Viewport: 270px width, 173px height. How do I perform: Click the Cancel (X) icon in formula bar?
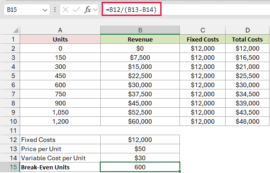tap(65, 10)
